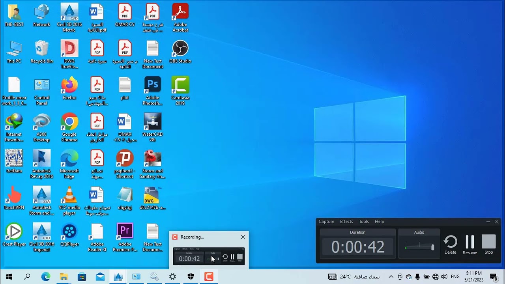The image size is (505, 284).
Task: Select the VLC media player desktop icon
Action: point(69,201)
